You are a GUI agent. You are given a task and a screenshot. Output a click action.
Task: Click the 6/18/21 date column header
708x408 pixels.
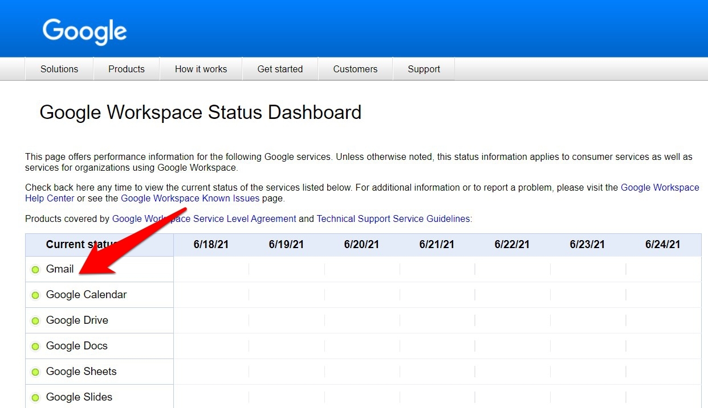coord(211,245)
